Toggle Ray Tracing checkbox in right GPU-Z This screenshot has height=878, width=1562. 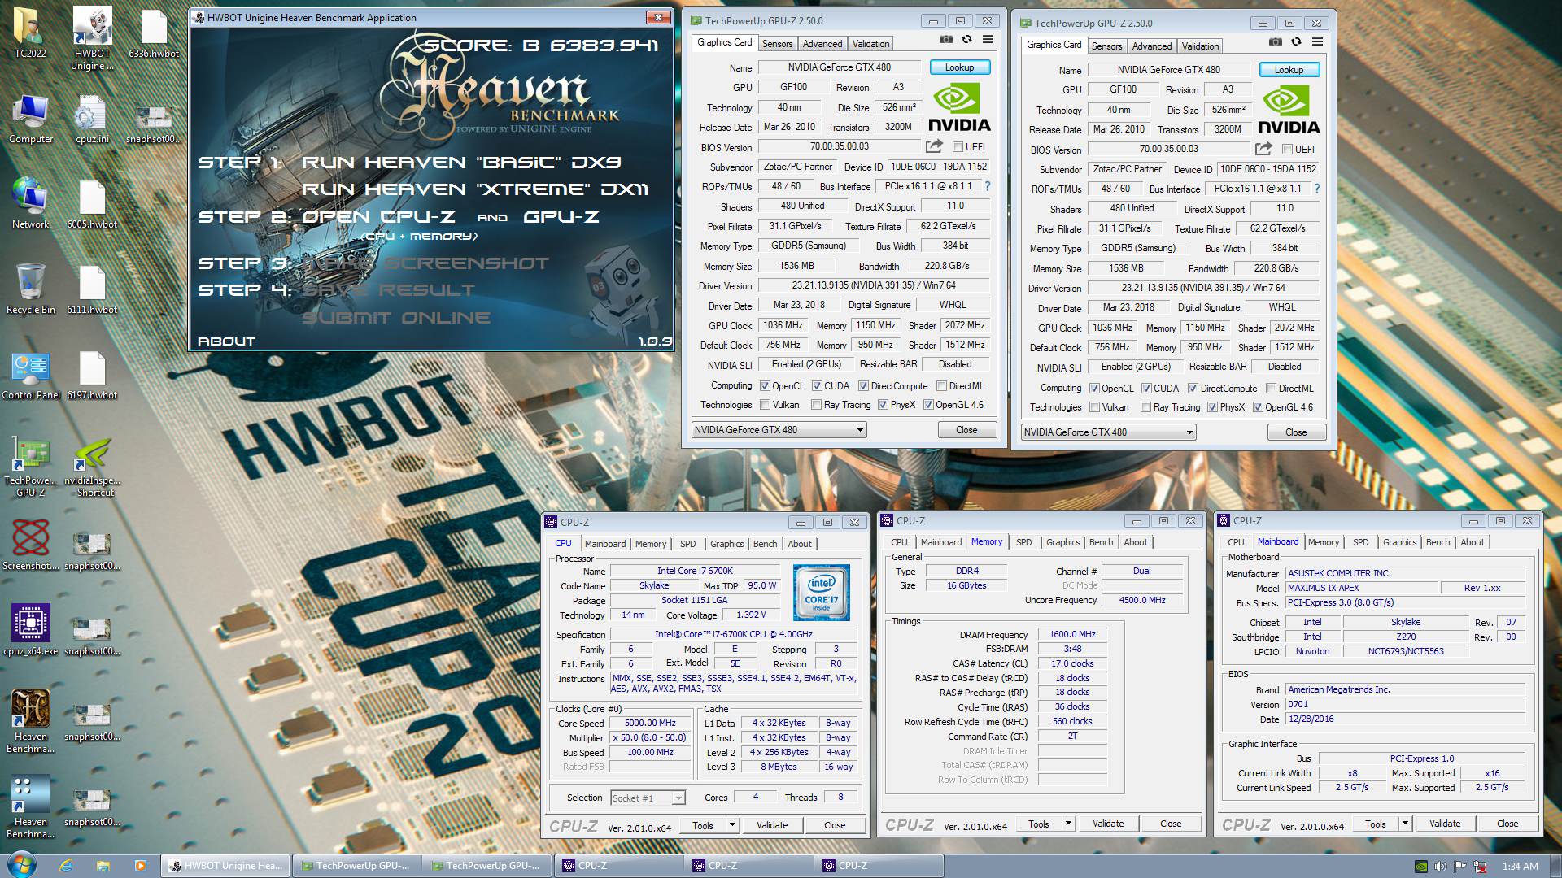click(x=1145, y=407)
